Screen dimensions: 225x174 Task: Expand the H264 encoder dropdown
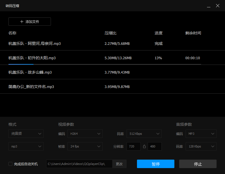[x=85, y=134]
